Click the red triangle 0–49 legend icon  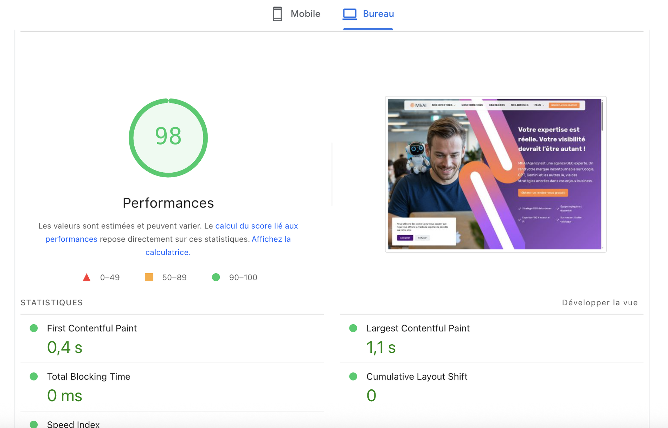86,277
